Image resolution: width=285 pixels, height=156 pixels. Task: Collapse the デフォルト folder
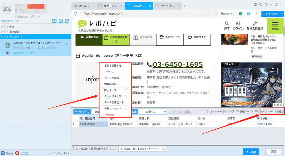click(2, 37)
